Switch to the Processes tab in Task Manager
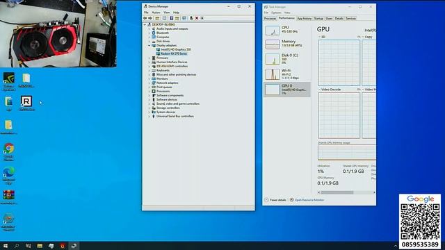This screenshot has height=250, width=445. [270, 19]
